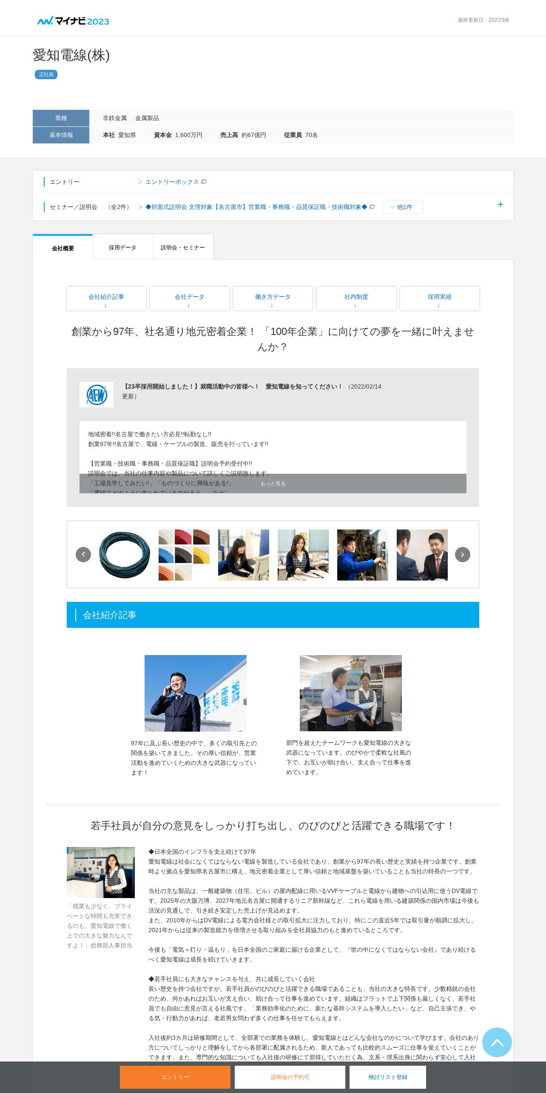Click the 創業から97年 headline

click(273, 339)
